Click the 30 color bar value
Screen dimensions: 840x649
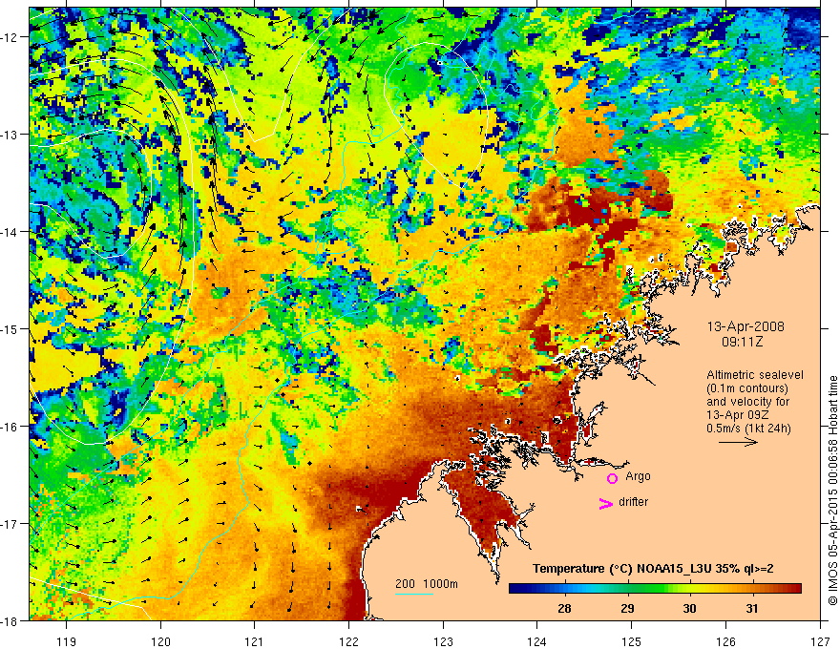pos(689,608)
